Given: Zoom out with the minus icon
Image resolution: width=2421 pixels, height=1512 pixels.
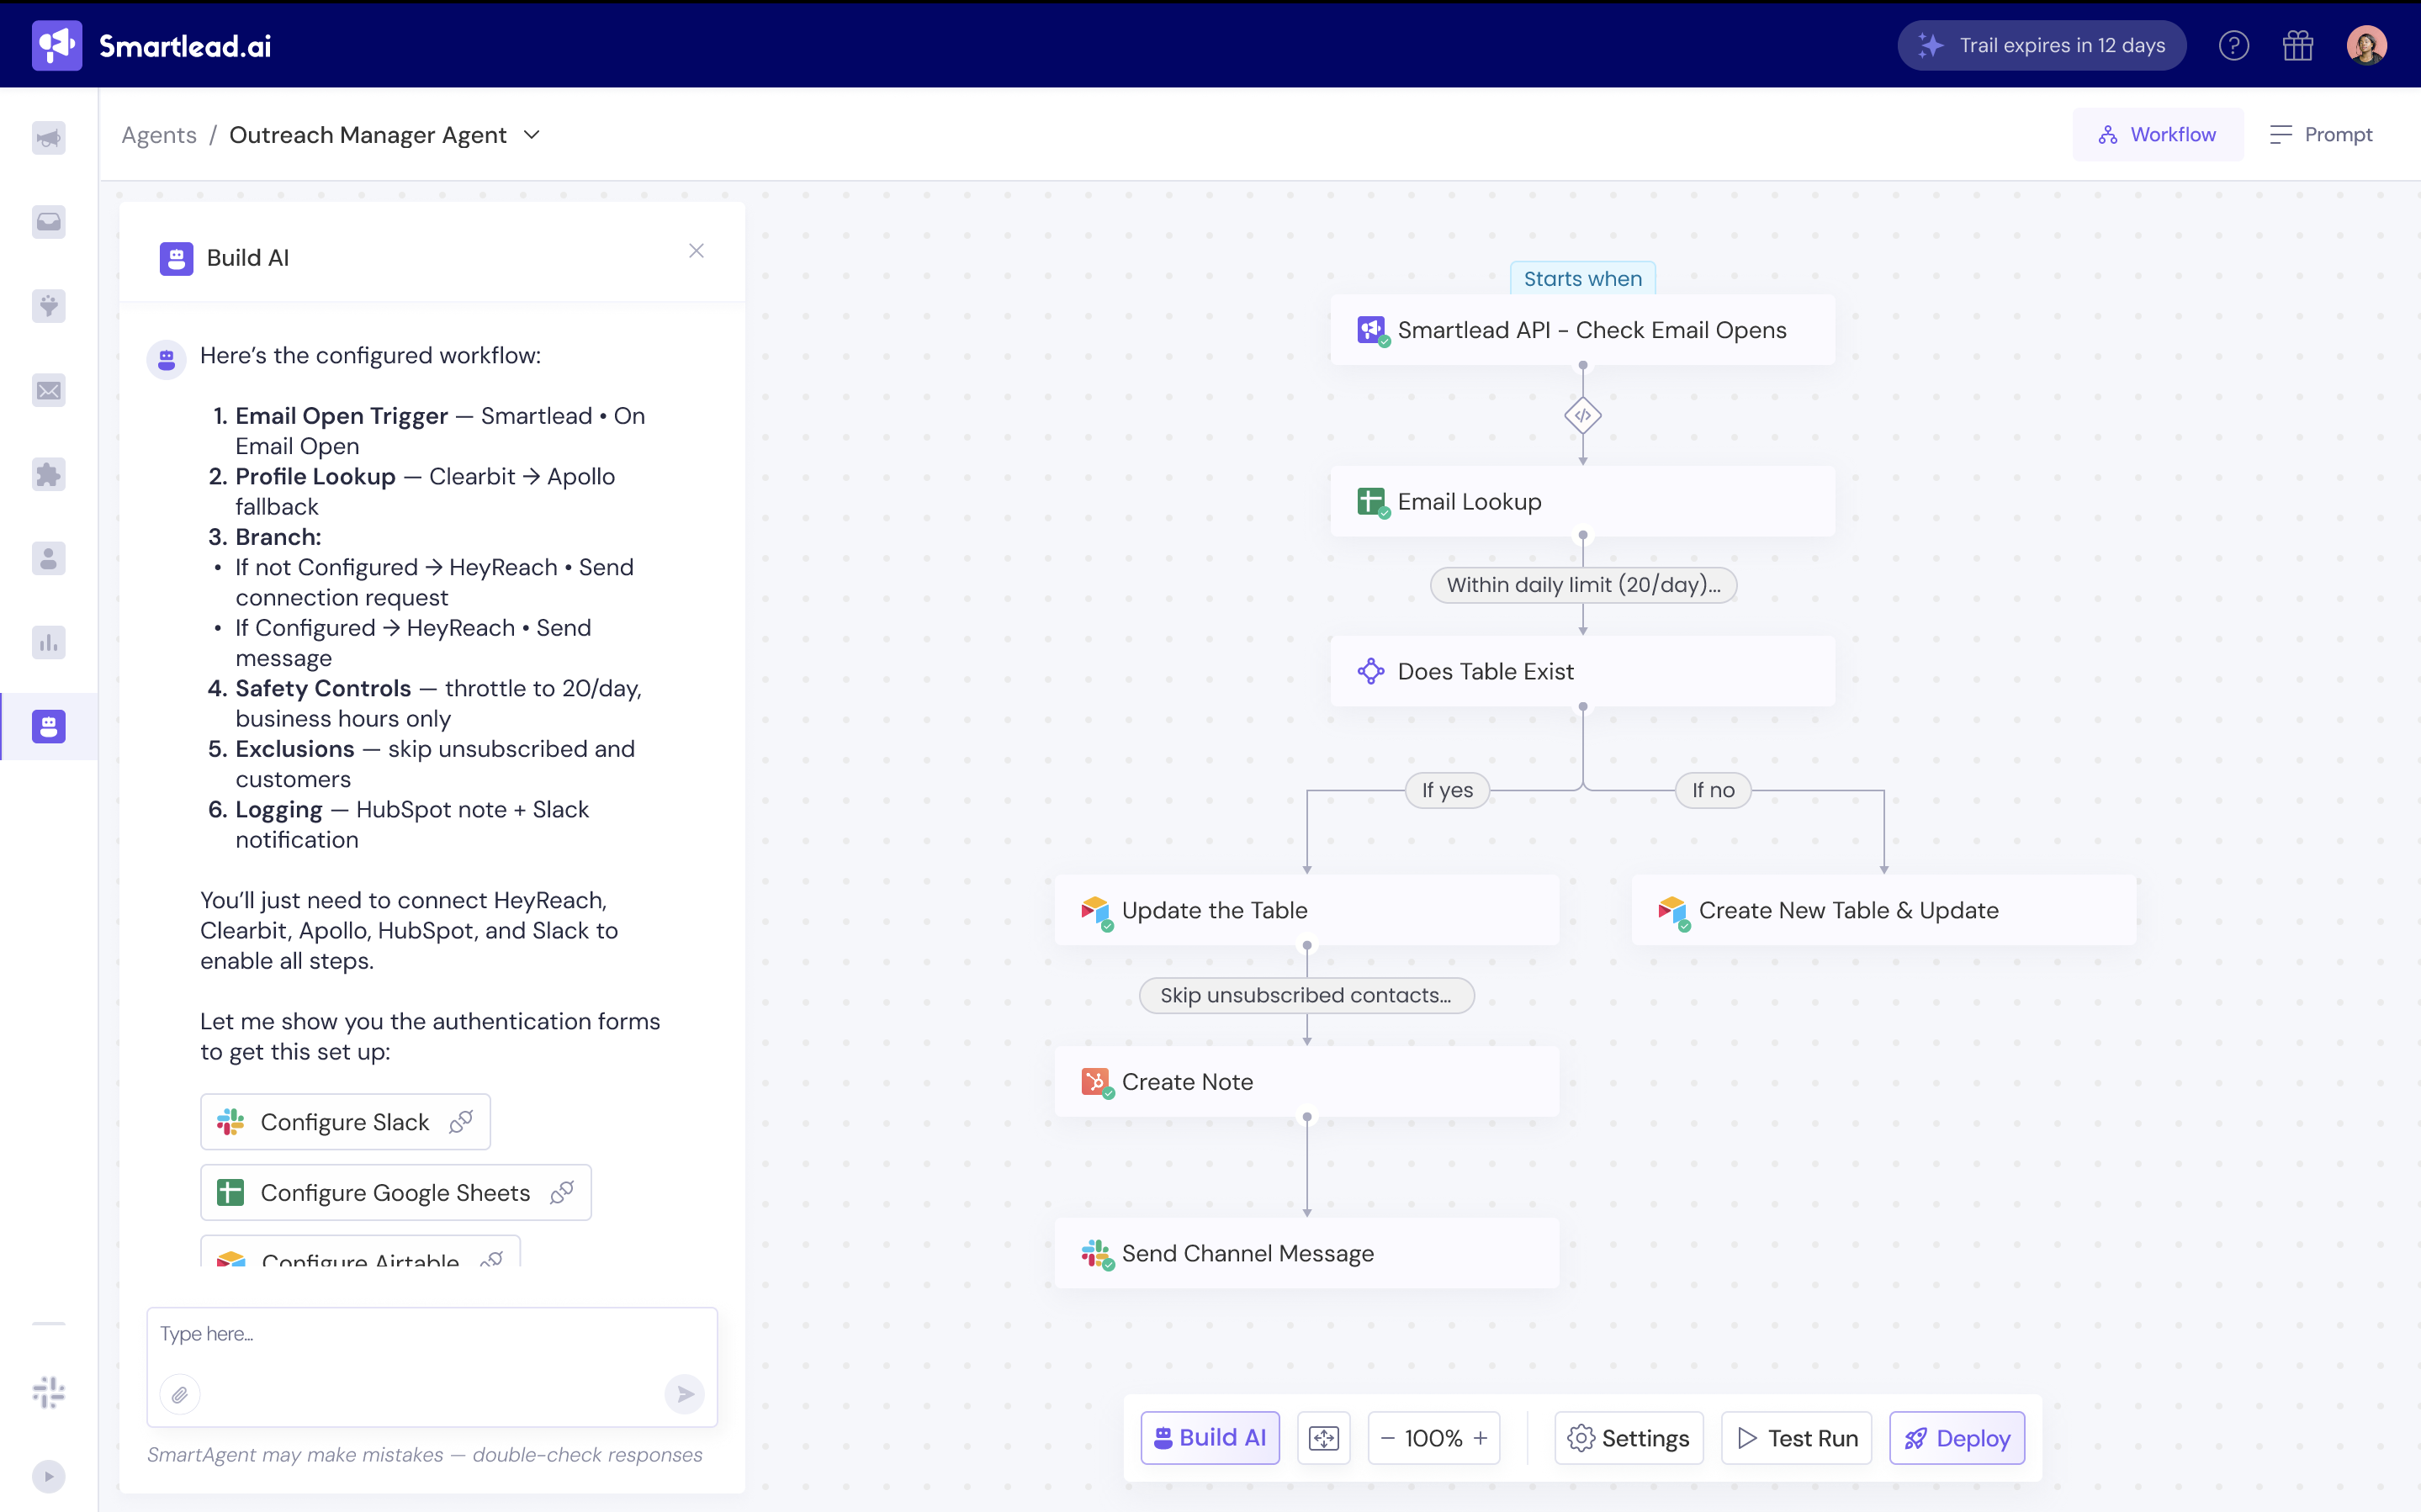Looking at the screenshot, I should pyautogui.click(x=1388, y=1438).
